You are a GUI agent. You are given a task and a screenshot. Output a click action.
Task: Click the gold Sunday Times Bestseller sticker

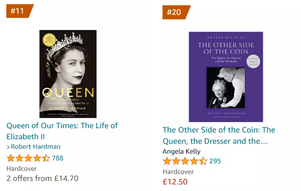[x=49, y=40]
